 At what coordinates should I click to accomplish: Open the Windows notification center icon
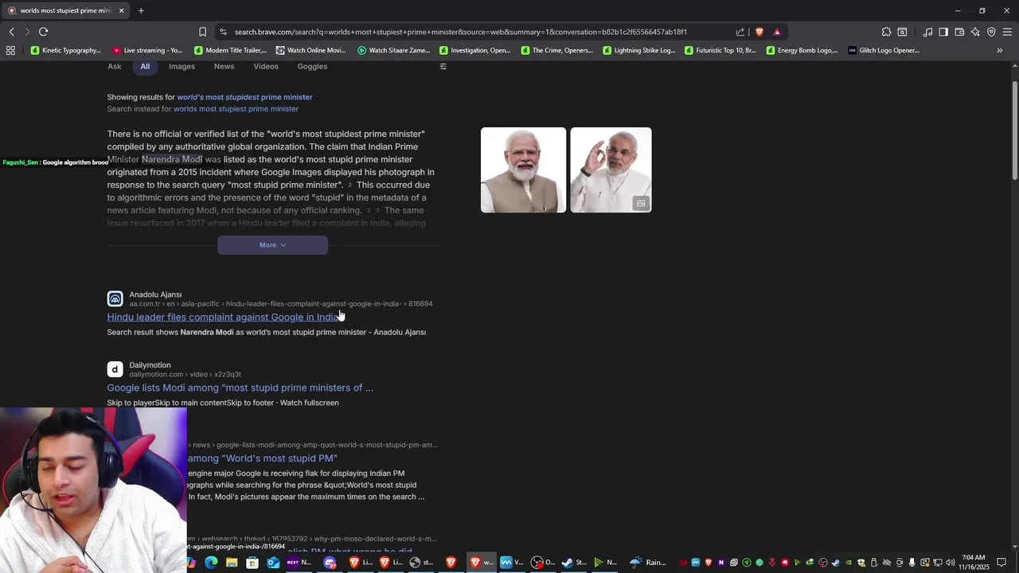coord(1001,563)
